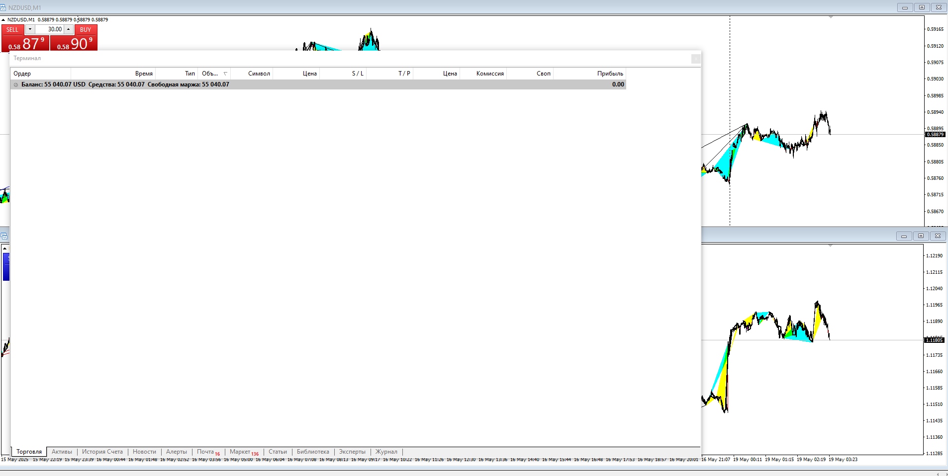Click the Символ column header

[252, 74]
